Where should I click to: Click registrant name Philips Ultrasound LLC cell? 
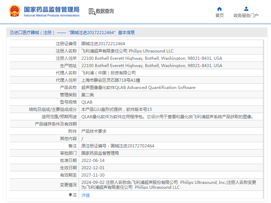pyautogui.click(x=127, y=51)
